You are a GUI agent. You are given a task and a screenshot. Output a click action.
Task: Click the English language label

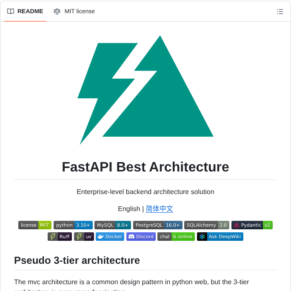pyautogui.click(x=129, y=209)
